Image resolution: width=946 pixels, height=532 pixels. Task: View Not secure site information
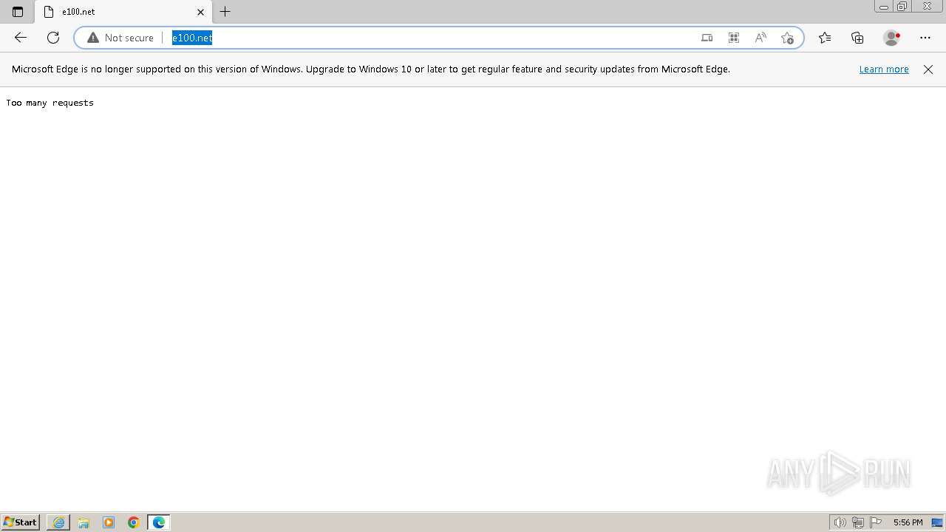point(120,38)
